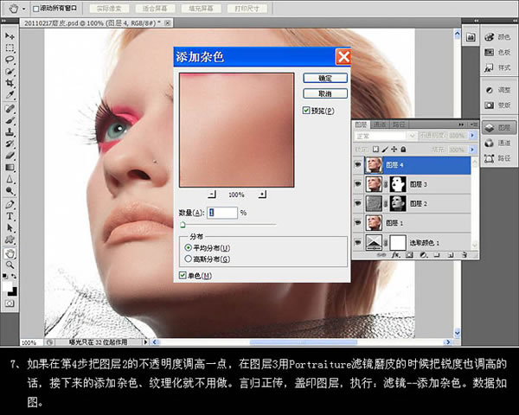
Task: Click the 取消 cancel button
Action: [x=325, y=93]
